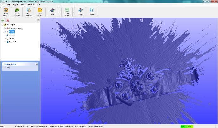
Task: Click the Add Plane toolbar icon
Action: click(67, 11)
